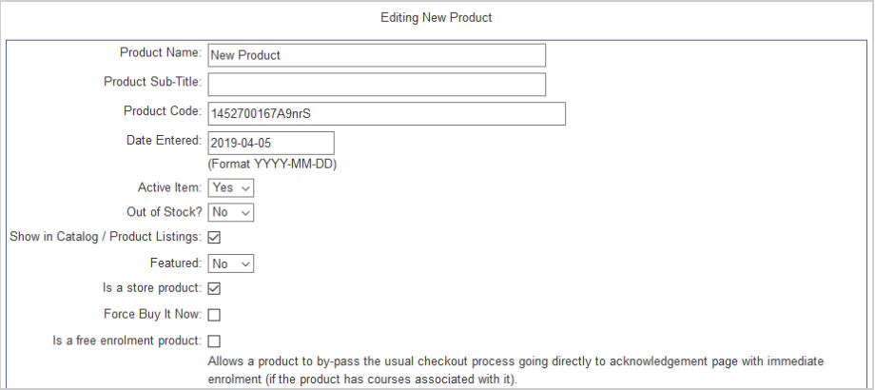This screenshot has width=875, height=390.
Task: Focus the empty Product Sub-Title field
Action: pyautogui.click(x=377, y=85)
